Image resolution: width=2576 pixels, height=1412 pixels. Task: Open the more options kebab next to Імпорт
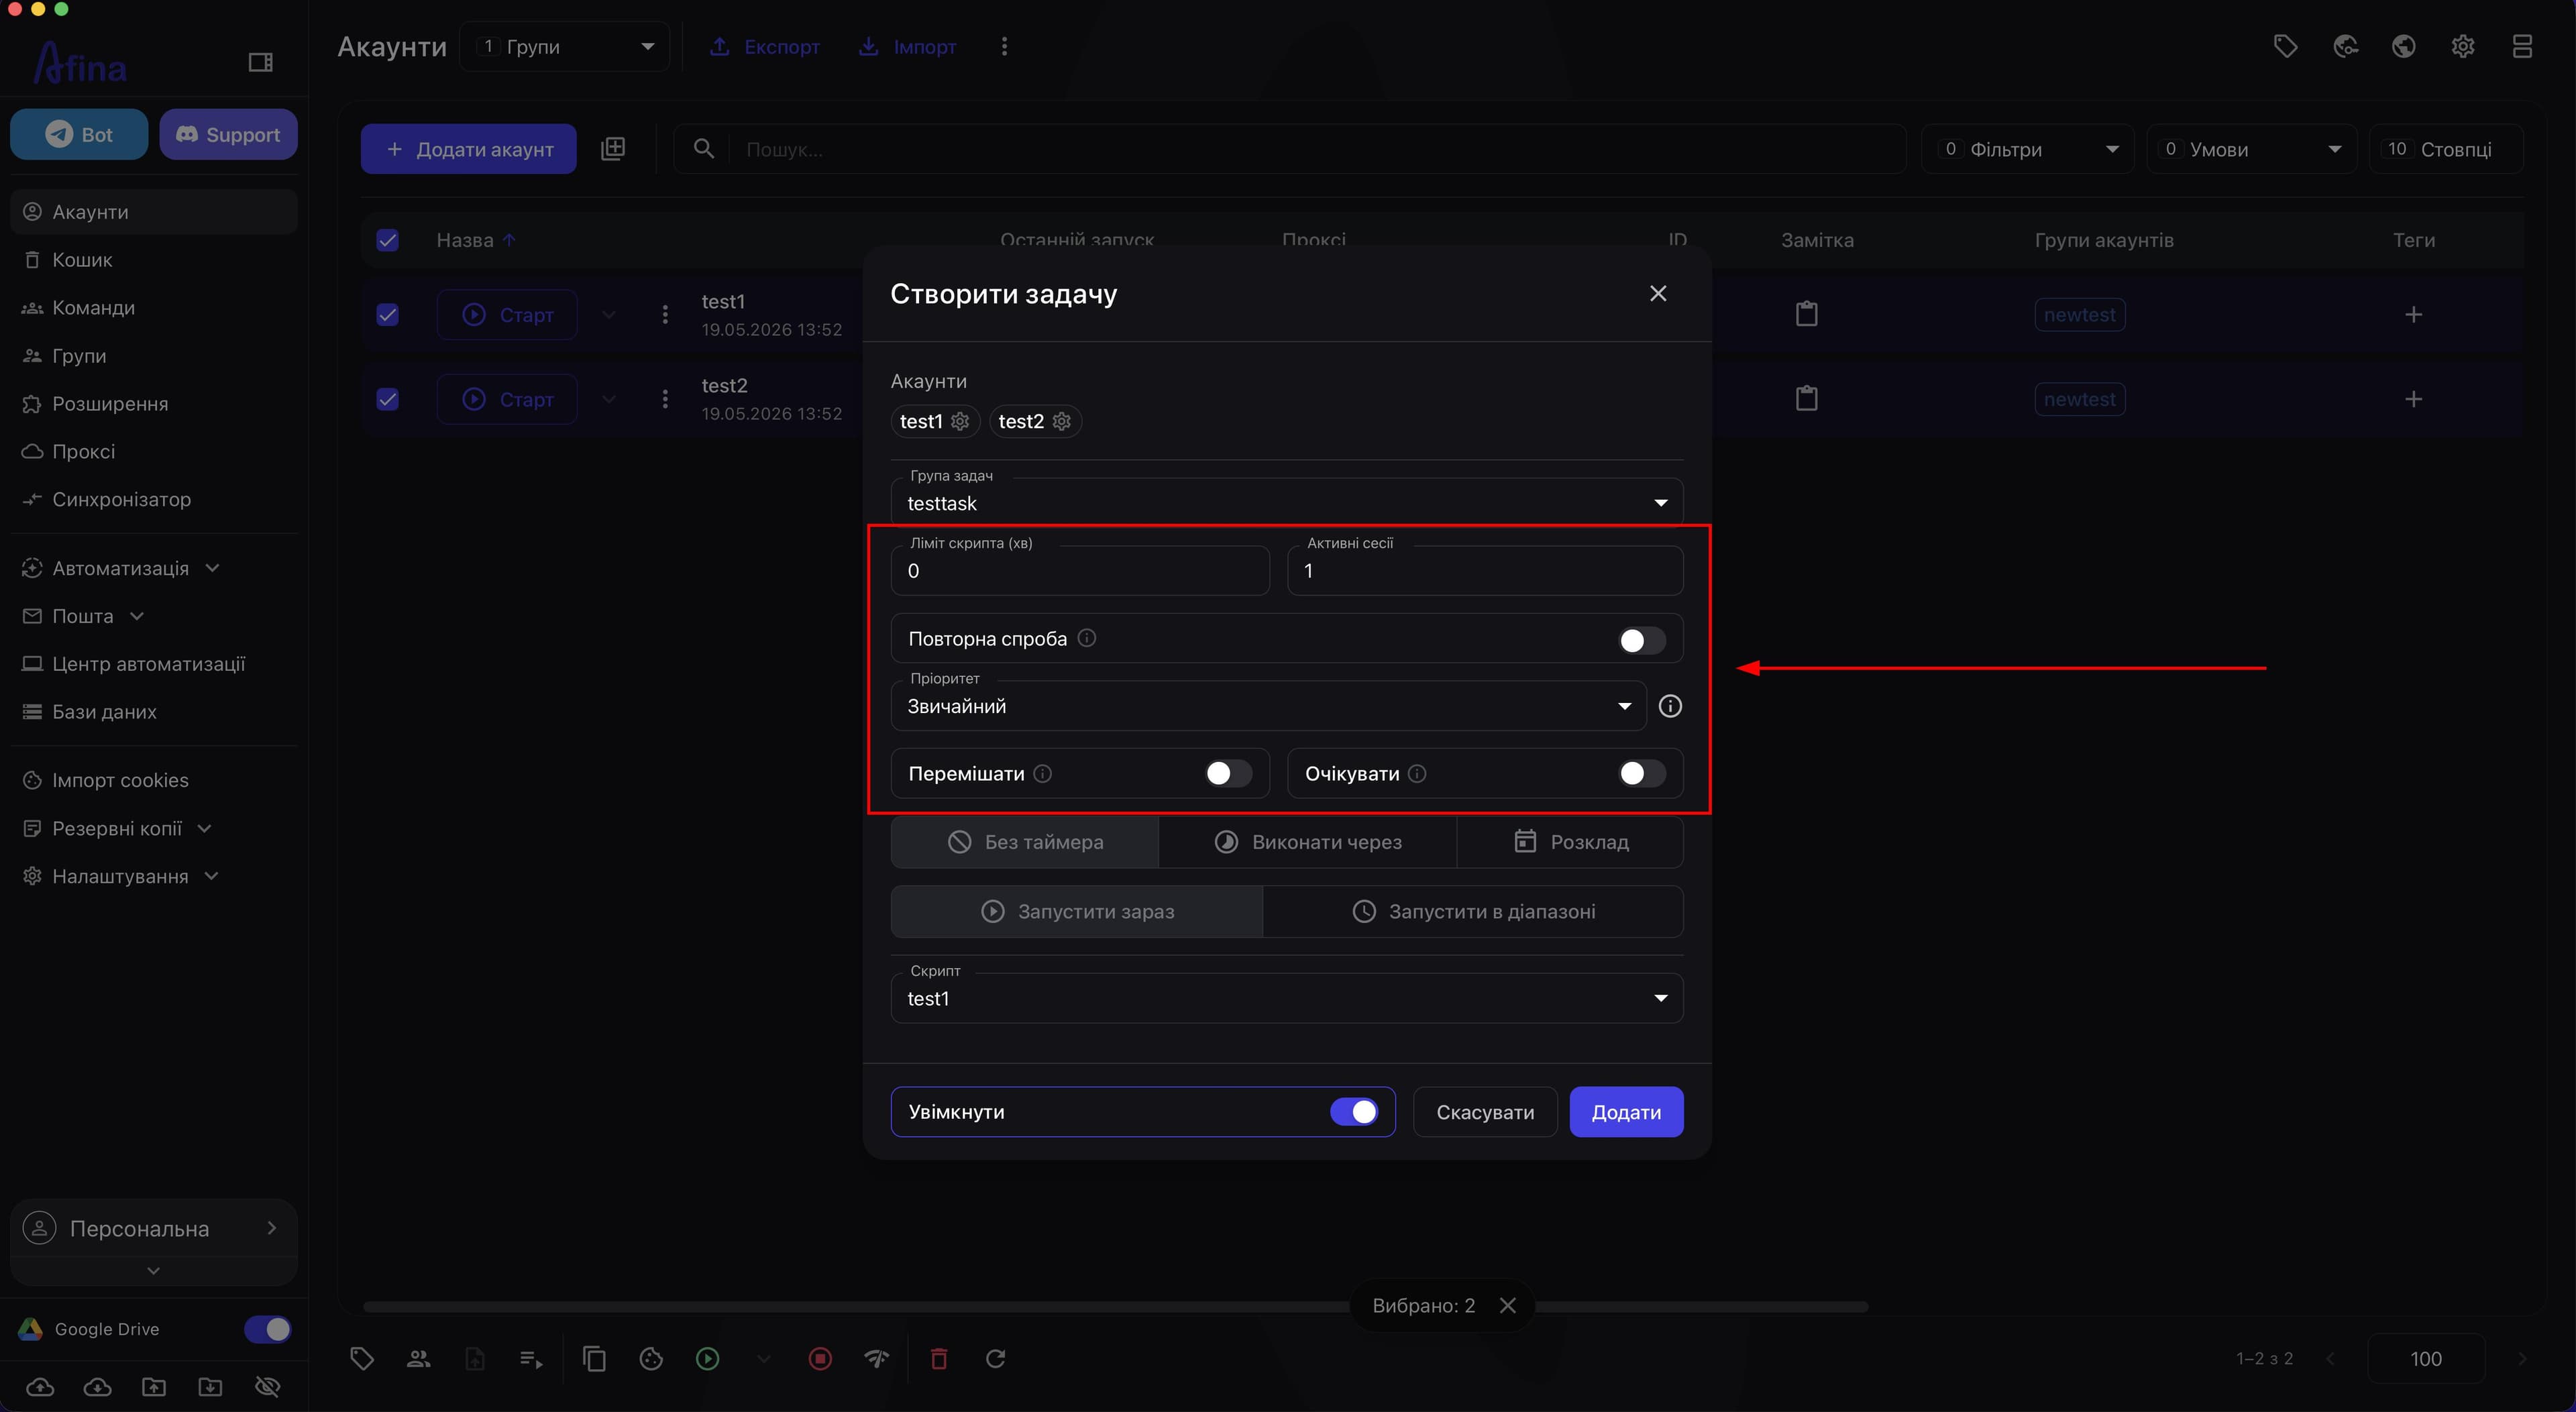[1004, 47]
